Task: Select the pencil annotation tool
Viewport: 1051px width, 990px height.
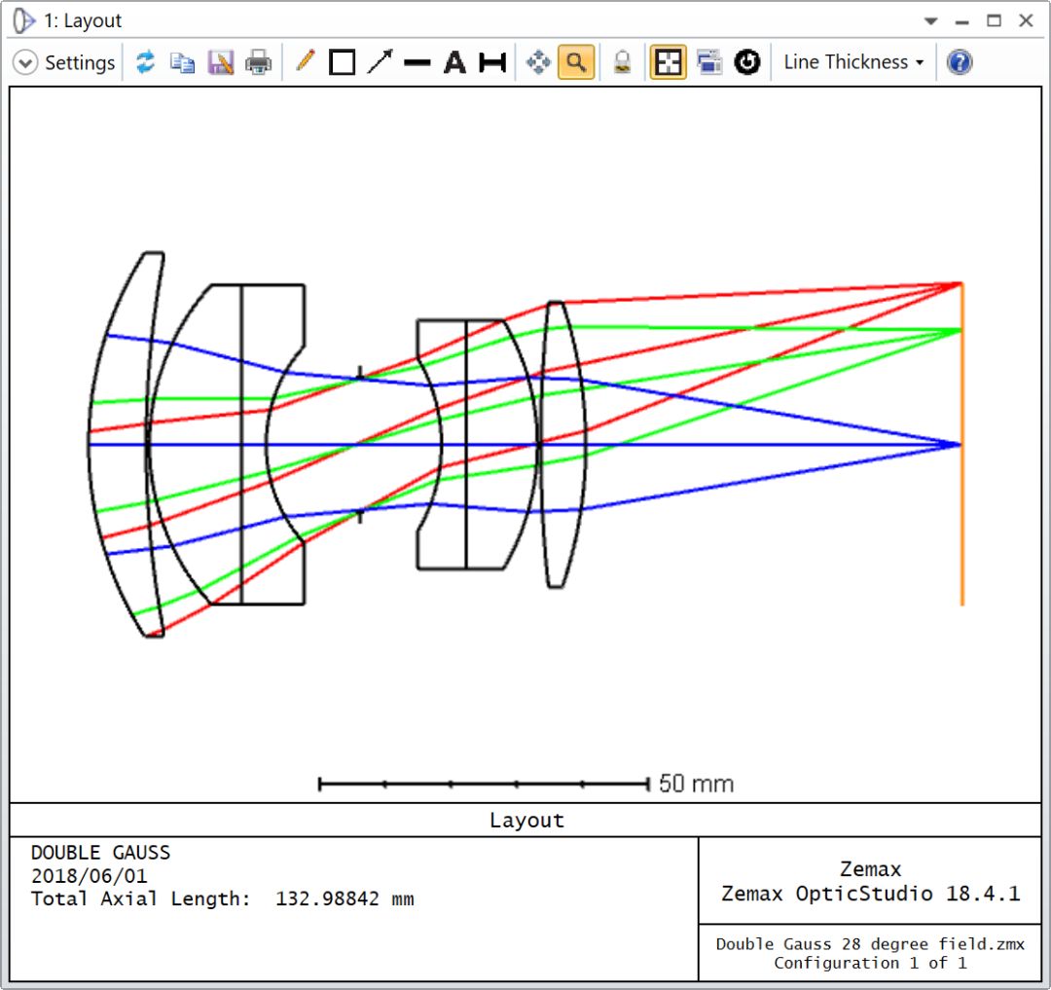Action: point(306,62)
